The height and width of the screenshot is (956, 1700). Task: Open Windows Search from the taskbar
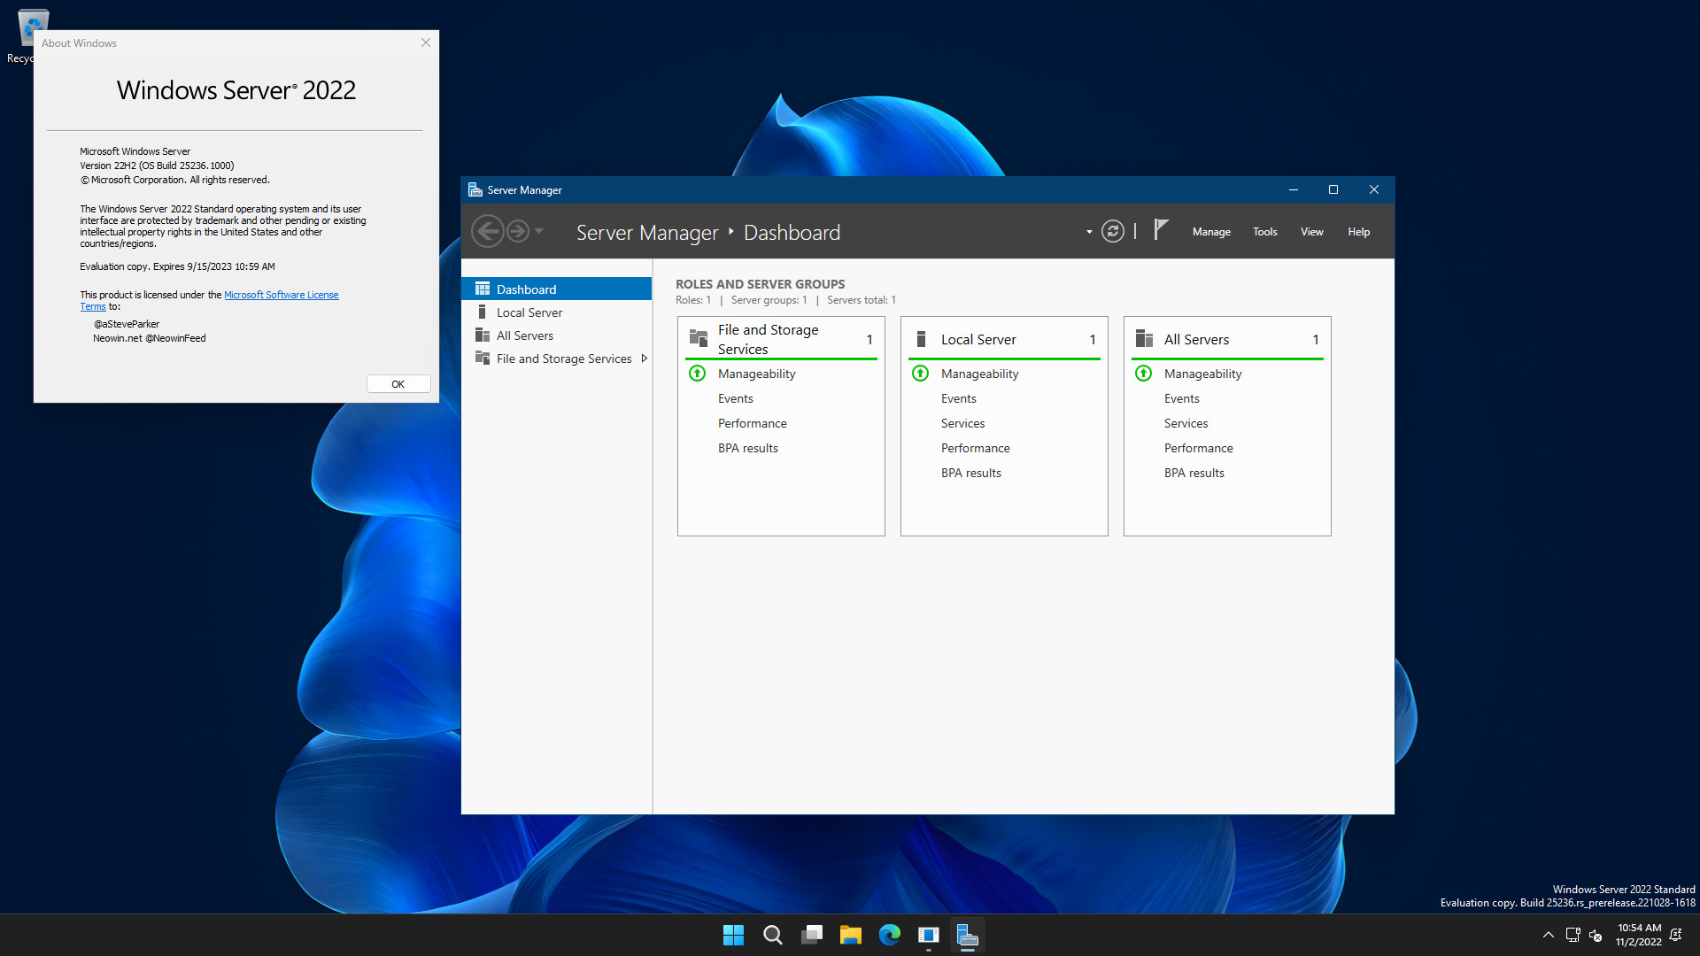(772, 934)
